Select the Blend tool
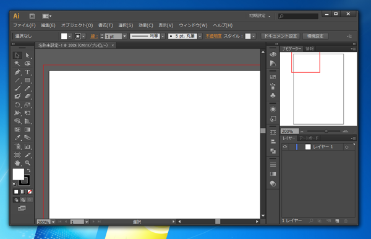This screenshot has width=371, height=239. [27, 138]
